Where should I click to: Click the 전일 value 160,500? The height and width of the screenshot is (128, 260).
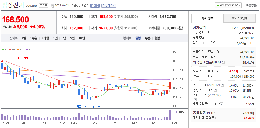pos(76,16)
